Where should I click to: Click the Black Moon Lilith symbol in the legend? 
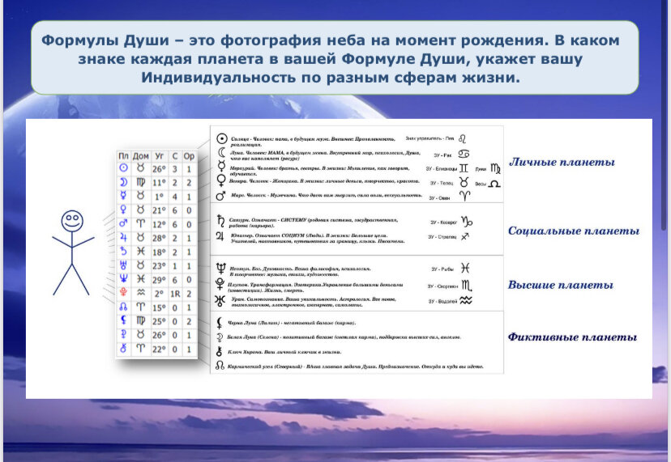coord(219,323)
